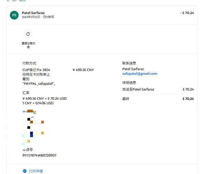Click Patel Sarfaraz under contact information
202x174 pixels.
pos(133,69)
